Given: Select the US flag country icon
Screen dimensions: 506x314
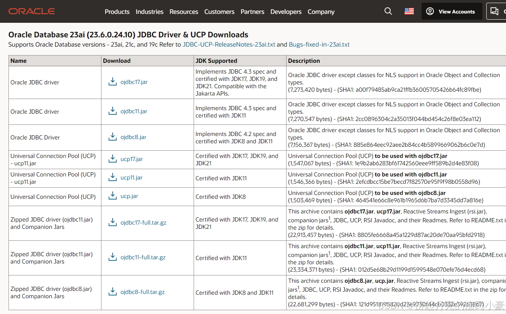Looking at the screenshot, I should tap(409, 11).
